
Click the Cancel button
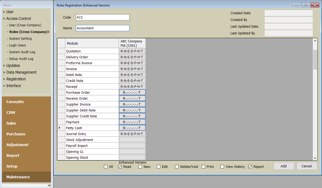pos(307,166)
